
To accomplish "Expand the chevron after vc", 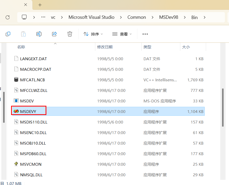I will tap(62, 17).
